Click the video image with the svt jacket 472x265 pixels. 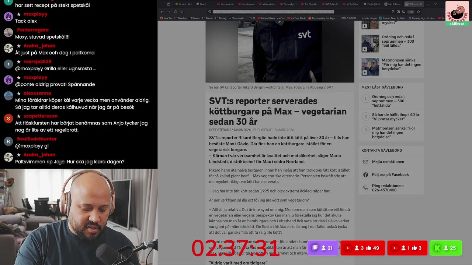click(280, 52)
